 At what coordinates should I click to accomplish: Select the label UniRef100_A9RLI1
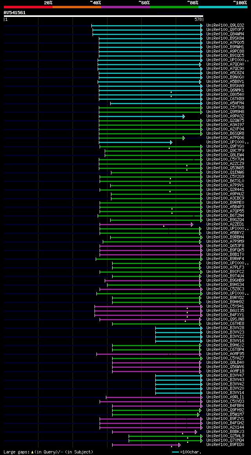point(225,397)
